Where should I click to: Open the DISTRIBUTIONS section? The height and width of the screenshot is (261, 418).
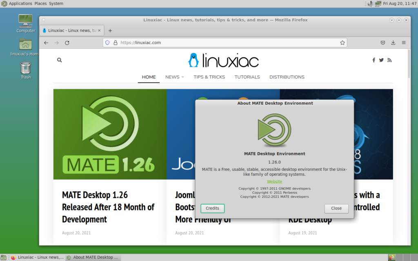(287, 77)
